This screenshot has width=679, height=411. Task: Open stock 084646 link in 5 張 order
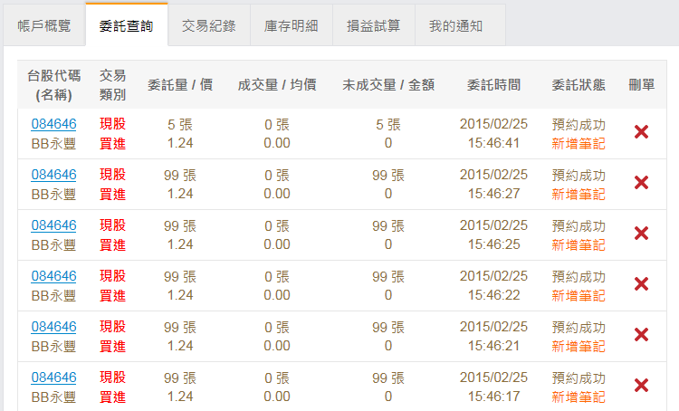53,124
